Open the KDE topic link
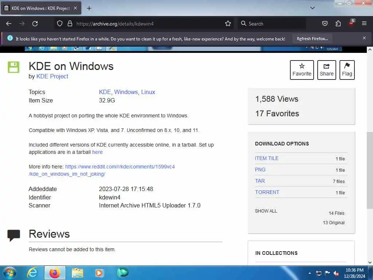 [x=105, y=92]
